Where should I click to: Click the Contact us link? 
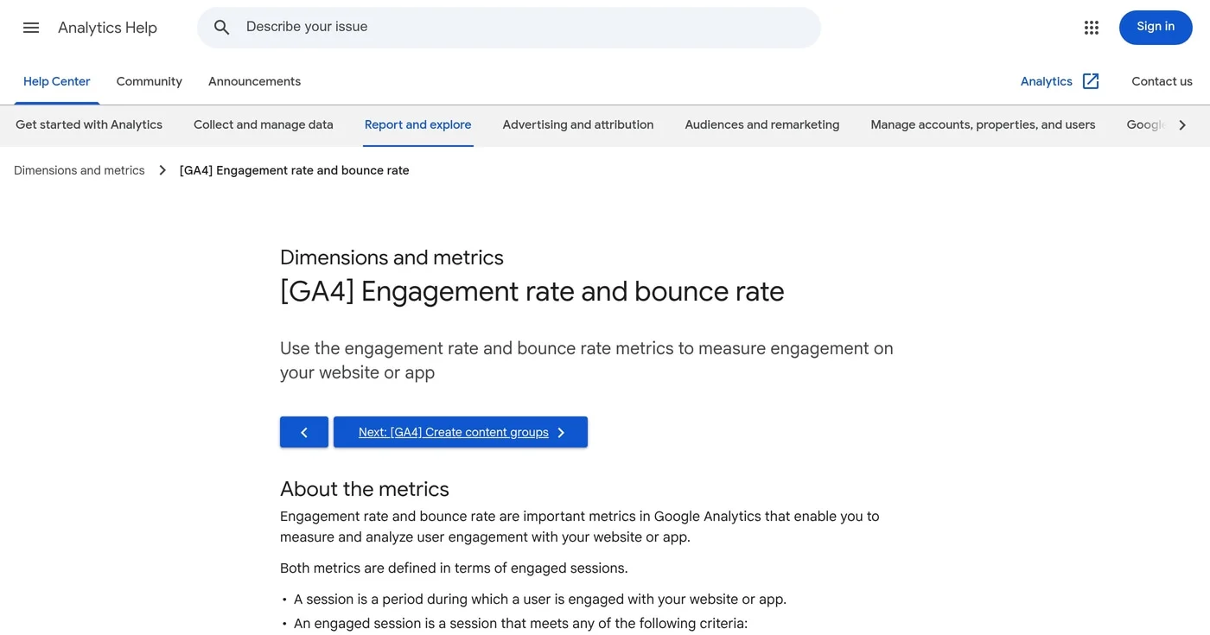click(x=1162, y=81)
